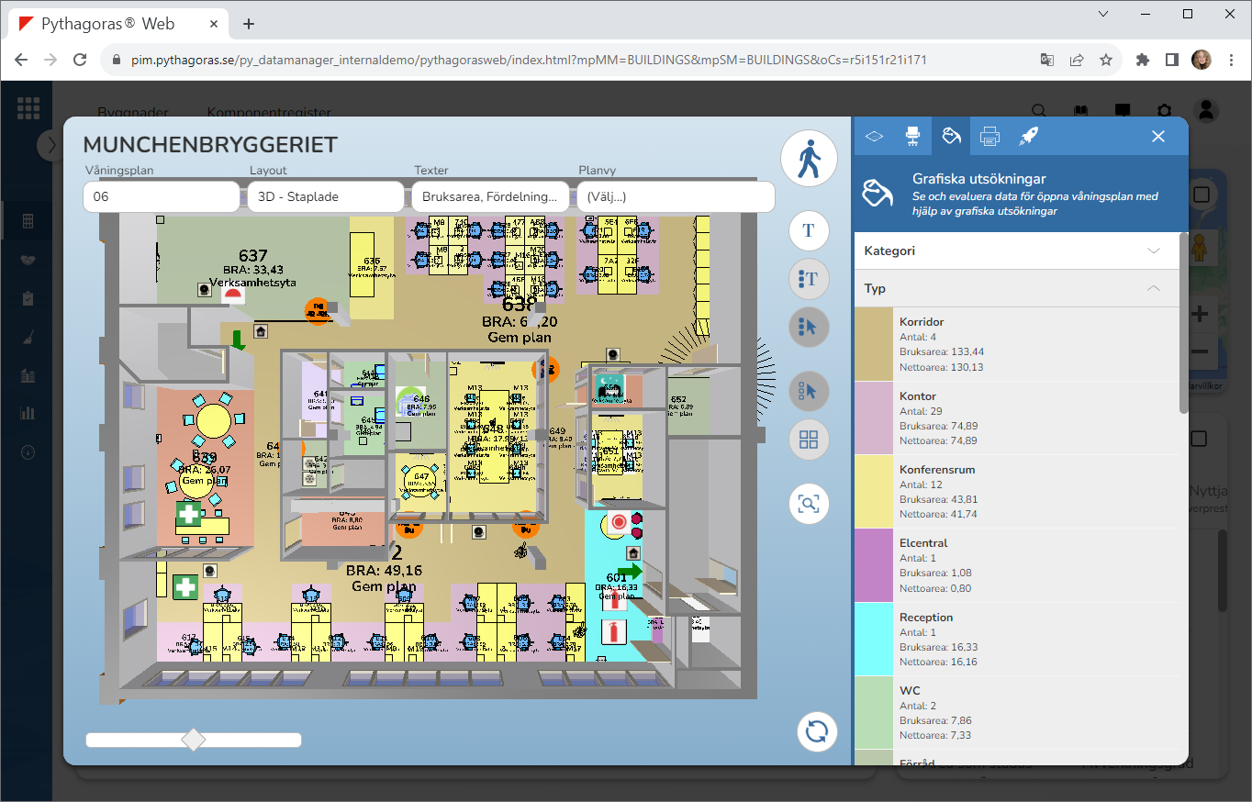Image resolution: width=1252 pixels, height=802 pixels.
Task: Click the Konferensrum yellow color swatch
Action: [874, 491]
